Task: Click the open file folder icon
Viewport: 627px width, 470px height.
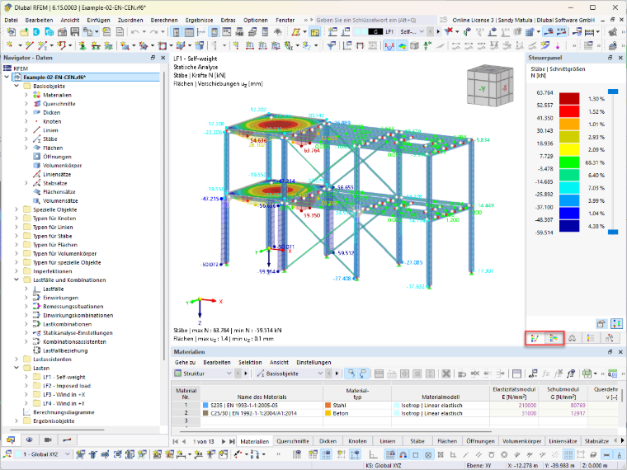Action: (x=24, y=31)
